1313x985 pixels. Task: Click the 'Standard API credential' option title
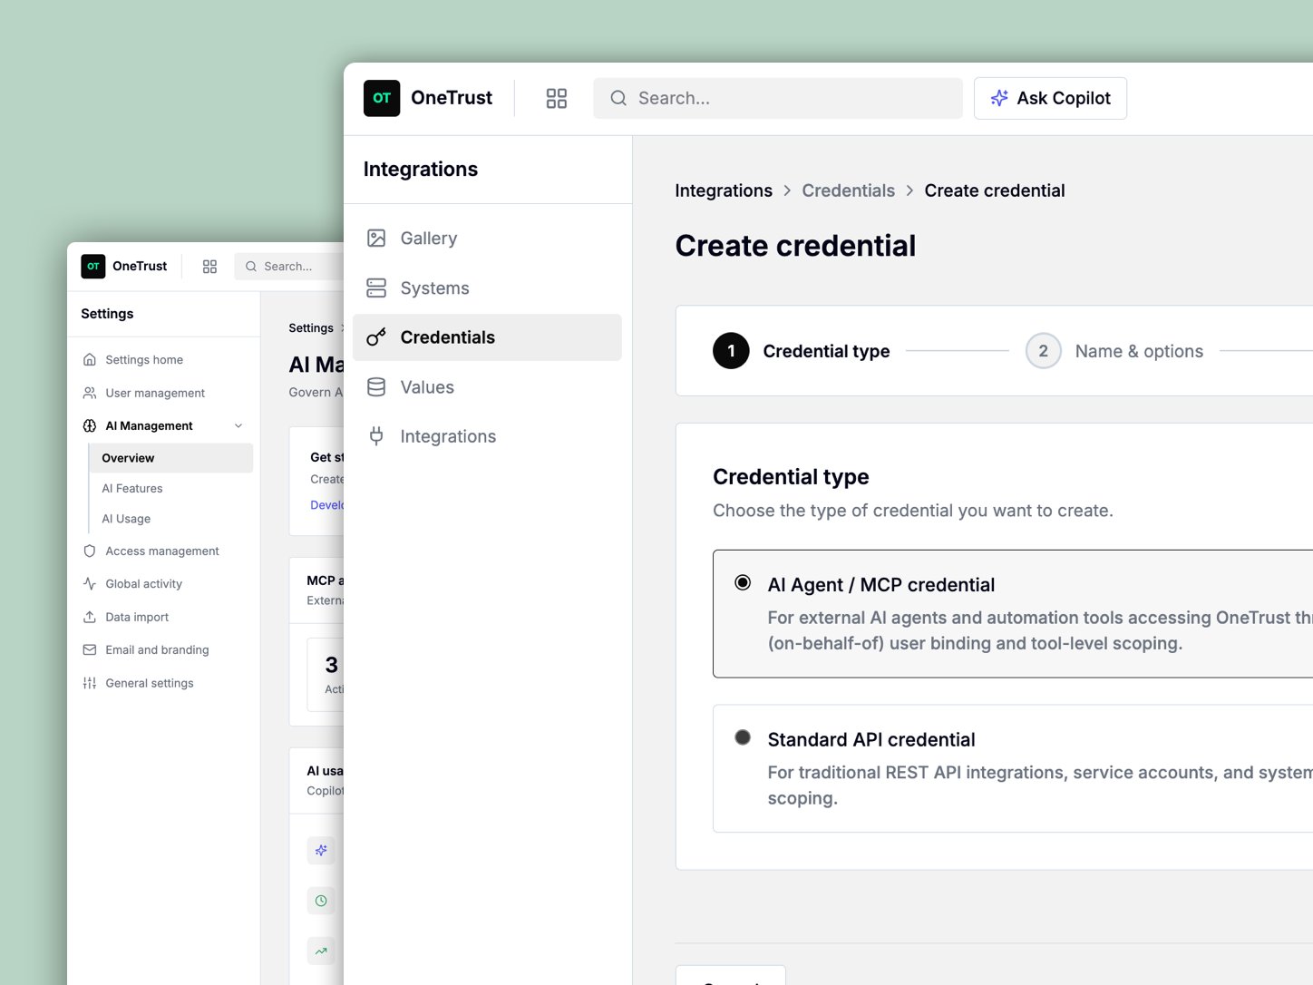[871, 740]
